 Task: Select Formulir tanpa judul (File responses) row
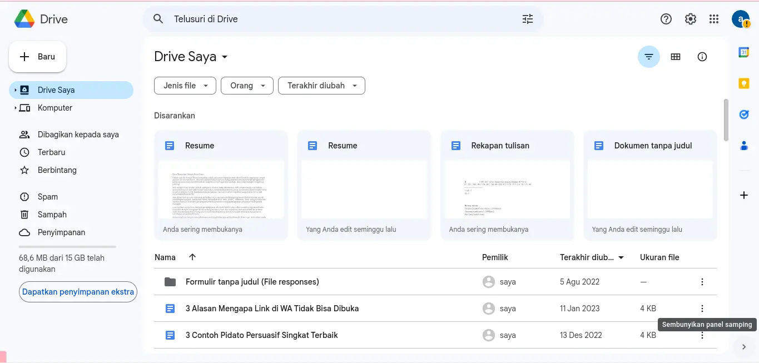[x=435, y=282]
